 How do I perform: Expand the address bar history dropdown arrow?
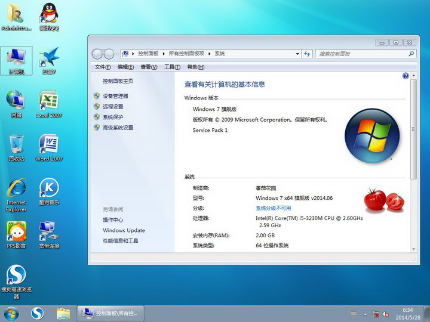click(296, 54)
